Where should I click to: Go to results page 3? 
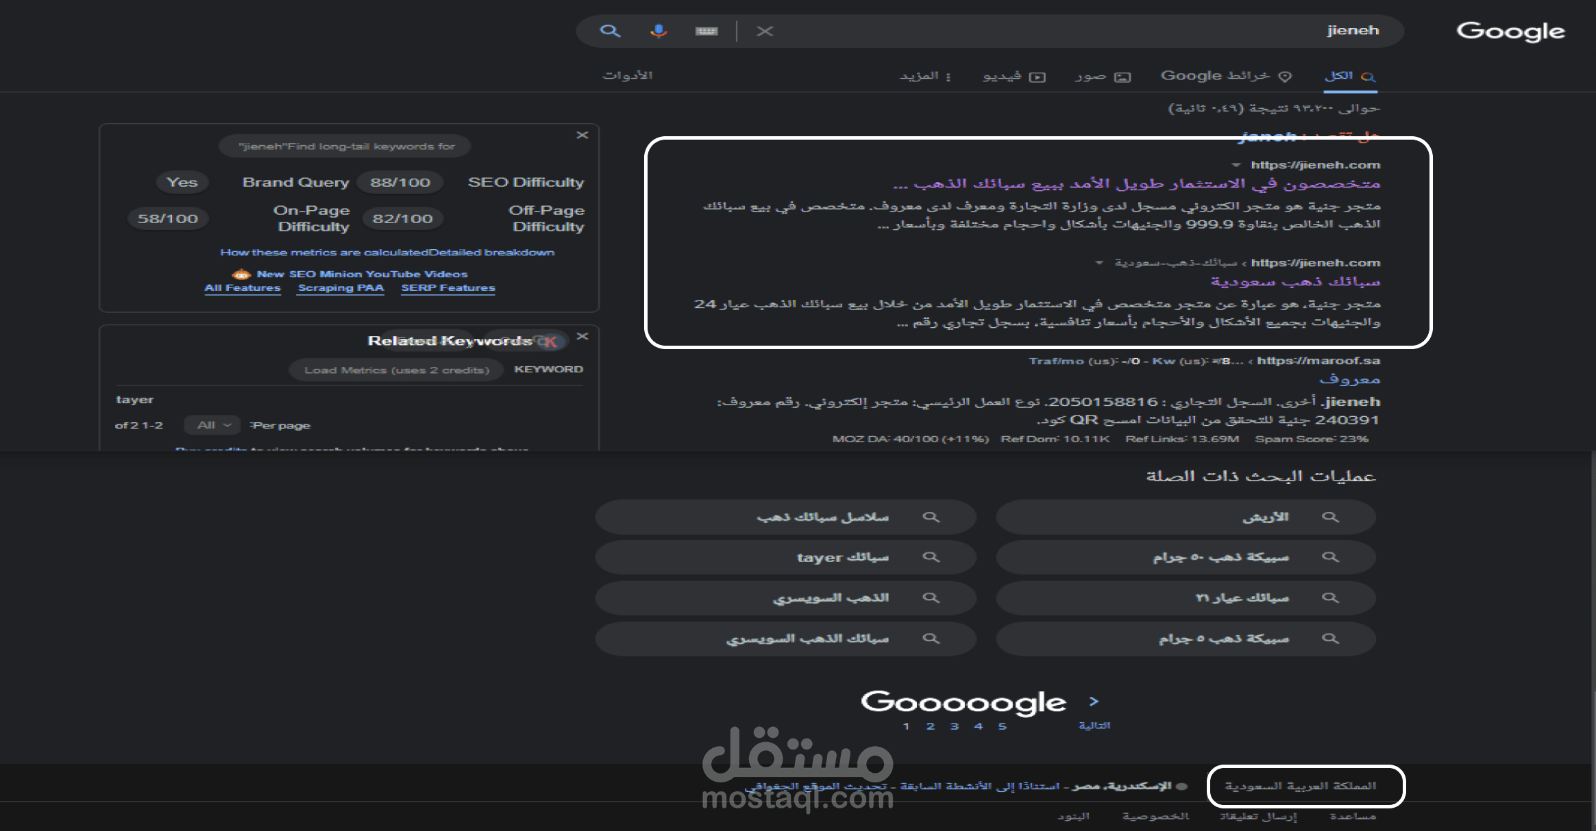tap(954, 726)
